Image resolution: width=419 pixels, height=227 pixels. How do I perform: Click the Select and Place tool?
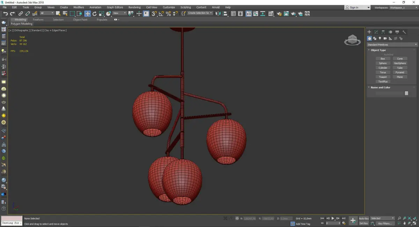click(109, 14)
